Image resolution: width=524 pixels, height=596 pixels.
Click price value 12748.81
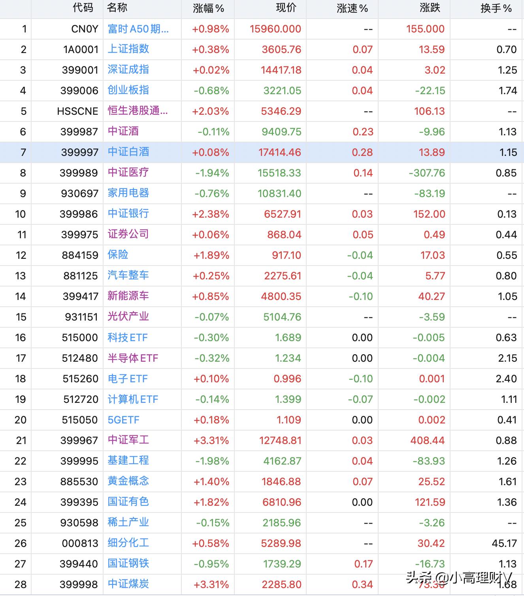[x=280, y=440]
